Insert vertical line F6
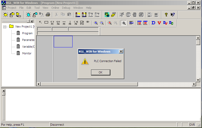Screen dimensions: 202x128 (70, 23)
